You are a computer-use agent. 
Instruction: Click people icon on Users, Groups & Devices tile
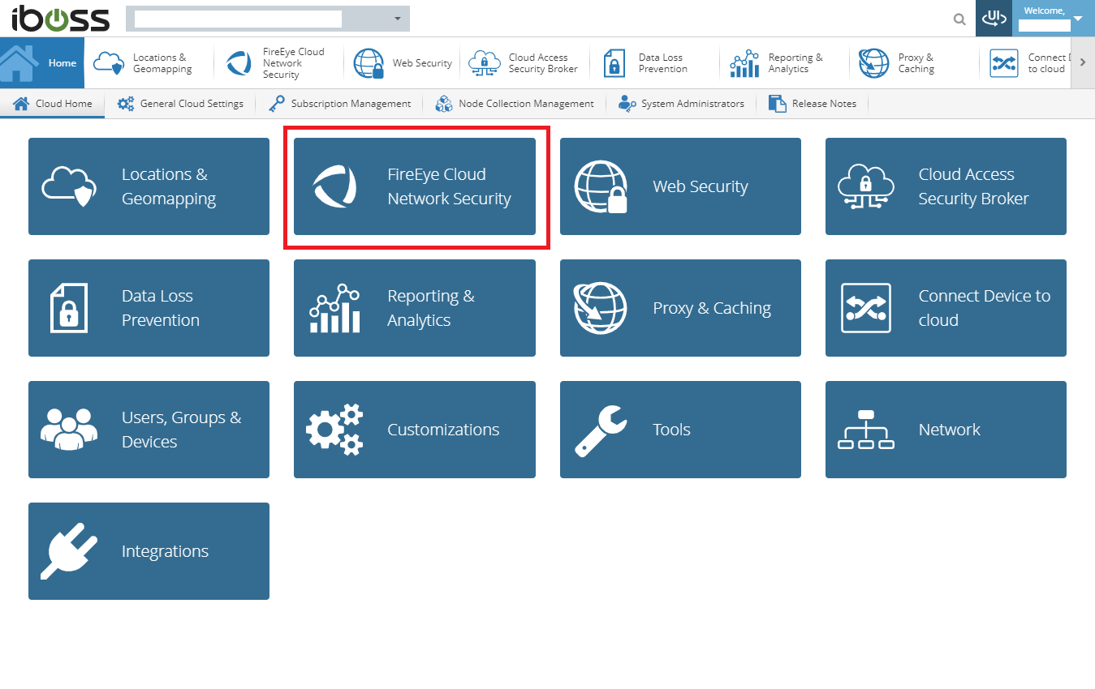(x=69, y=429)
